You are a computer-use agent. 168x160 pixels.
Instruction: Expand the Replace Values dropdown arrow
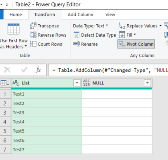[161, 26]
